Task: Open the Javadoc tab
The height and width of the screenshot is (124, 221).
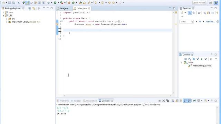Action: tap(76, 101)
